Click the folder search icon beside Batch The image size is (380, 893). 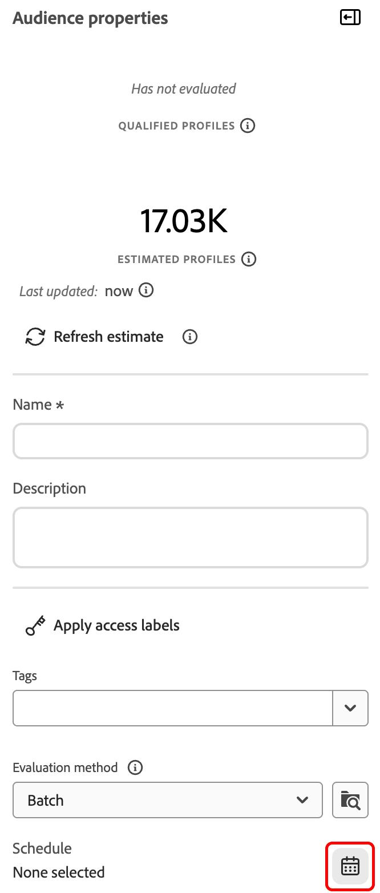point(350,800)
